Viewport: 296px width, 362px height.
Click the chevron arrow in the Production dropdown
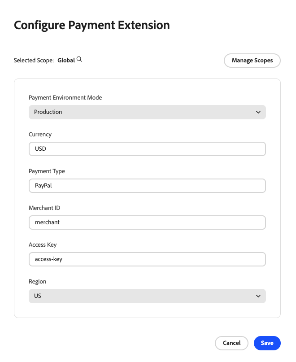[258, 112]
